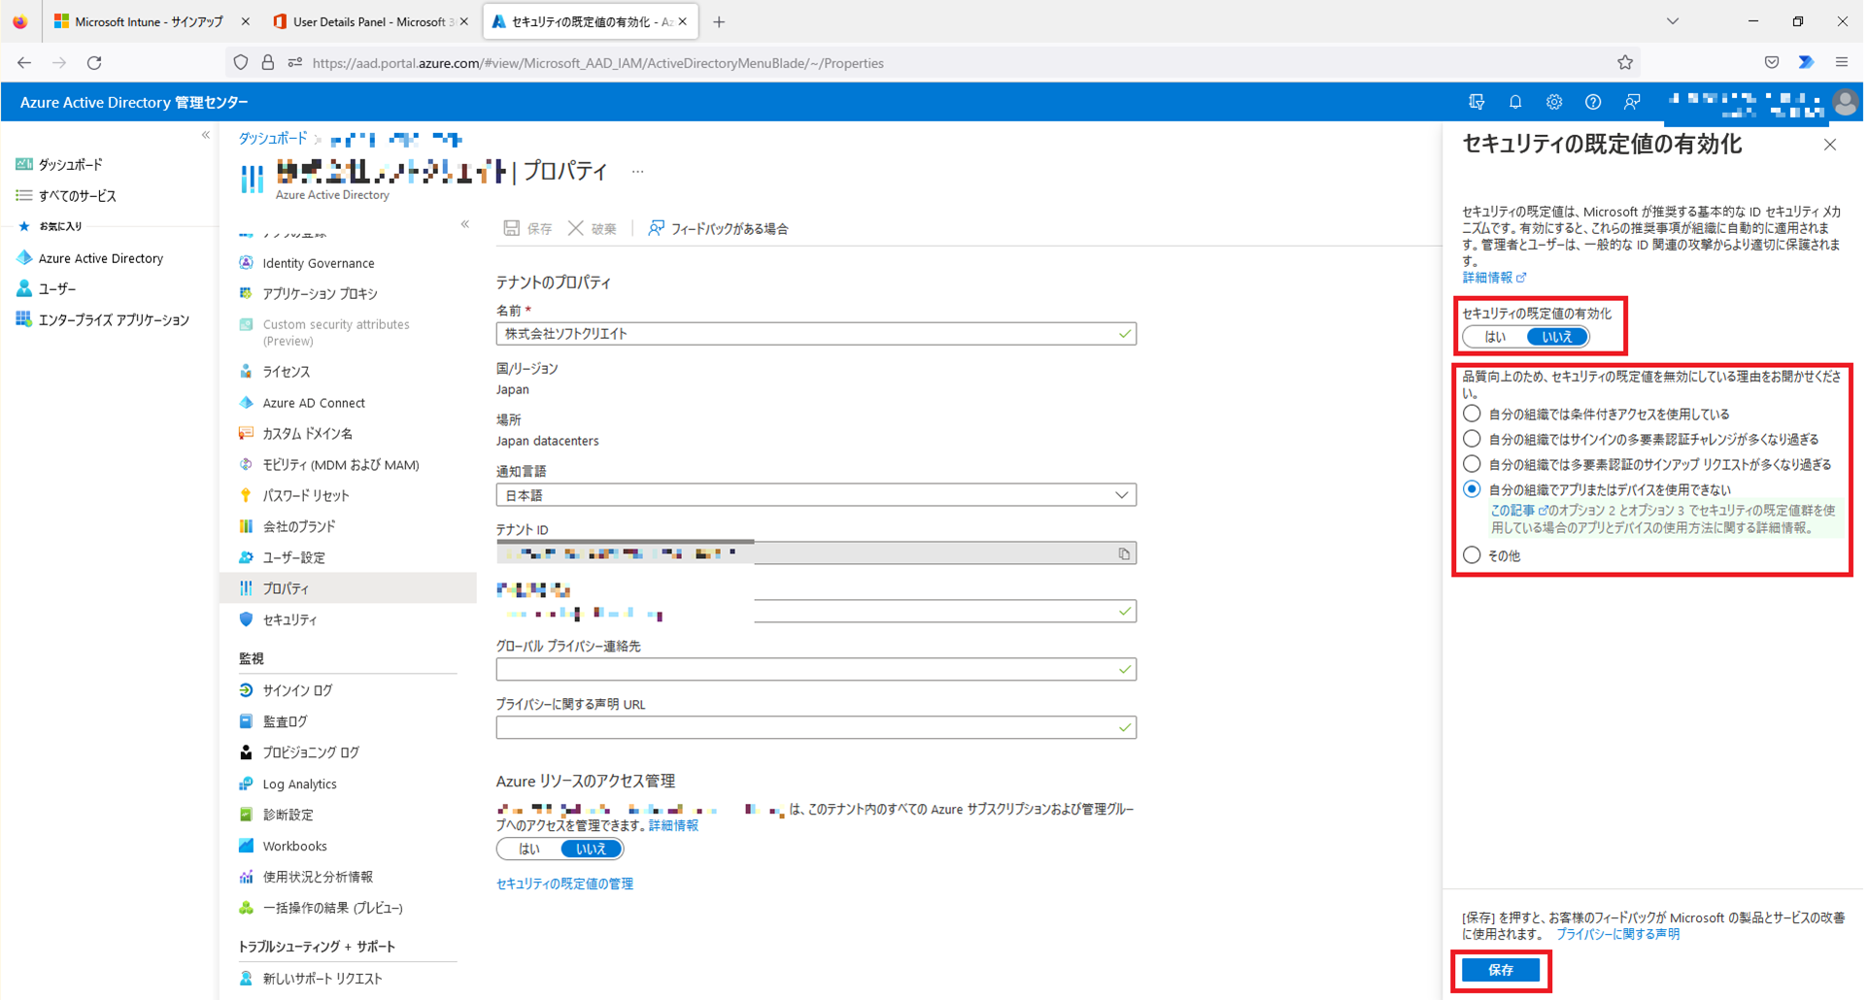This screenshot has height=1000, width=1868.
Task: Click the ダッシュボード breadcrumb link
Action: click(x=273, y=139)
